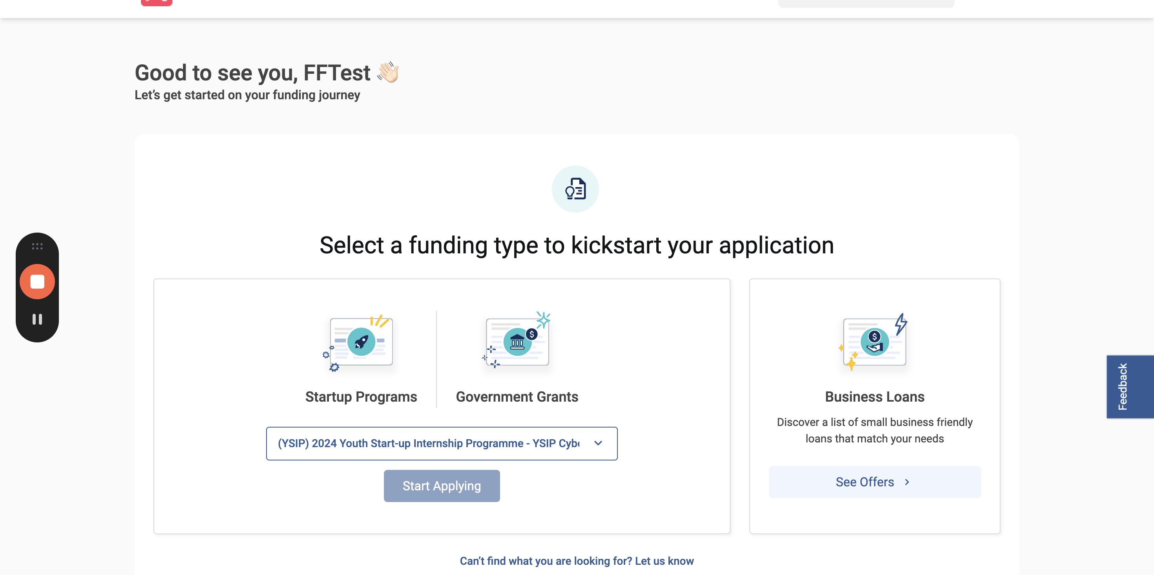Click the funding document lightbulb icon
1154x575 pixels.
click(575, 189)
